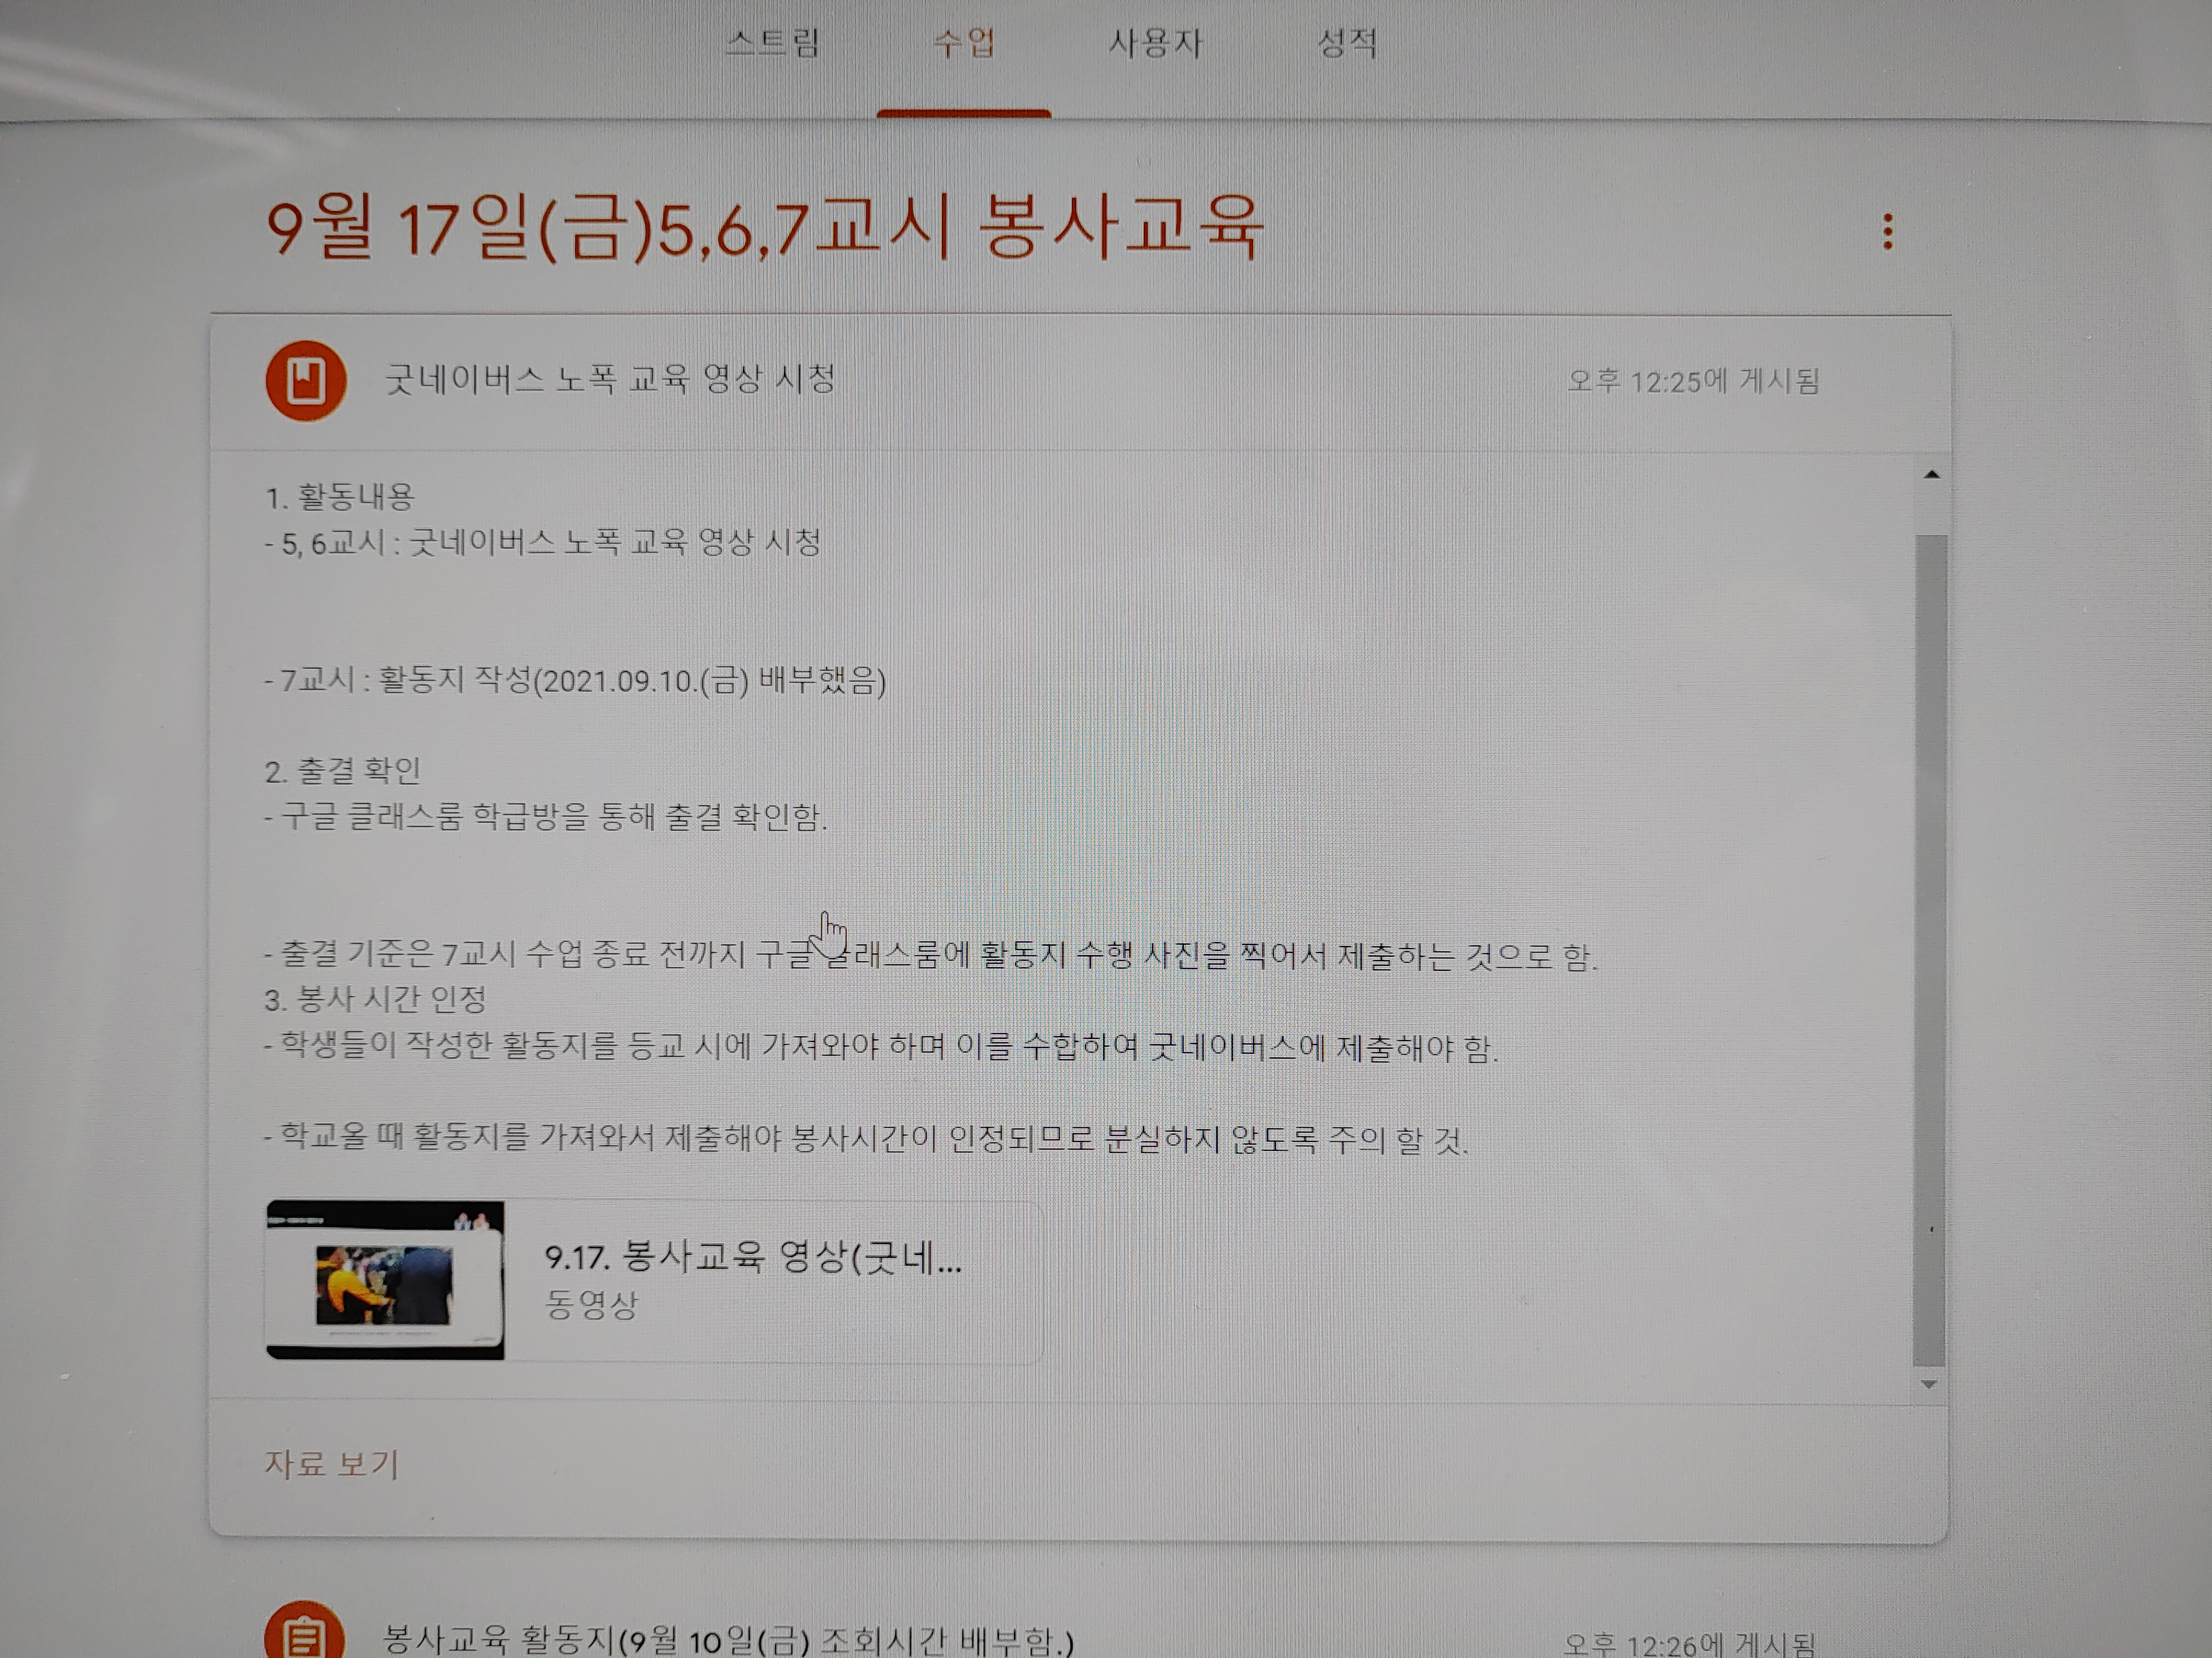
Task: Click the 굿네이버스 노폭 교육 영상 시청 post title
Action: coord(610,379)
